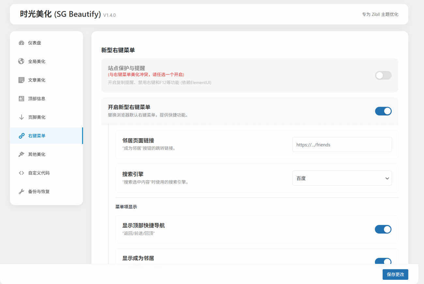Viewport: 424px width, 284px height.
Task: Toggle the 显示成为邻居 switch
Action: [x=383, y=262]
